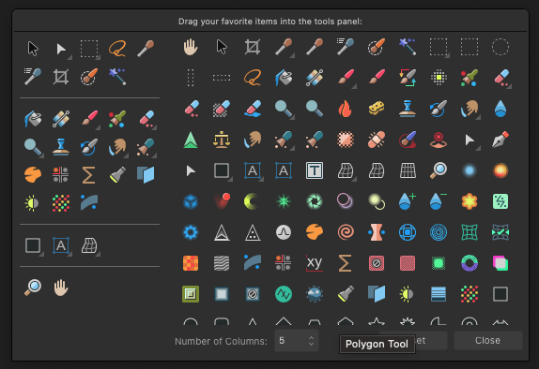539x369 pixels.
Task: Choose the pink Pinch Punch hourglass icon
Action: [377, 232]
